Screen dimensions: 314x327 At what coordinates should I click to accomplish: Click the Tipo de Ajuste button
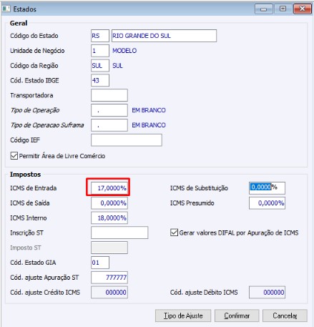[x=183, y=316]
